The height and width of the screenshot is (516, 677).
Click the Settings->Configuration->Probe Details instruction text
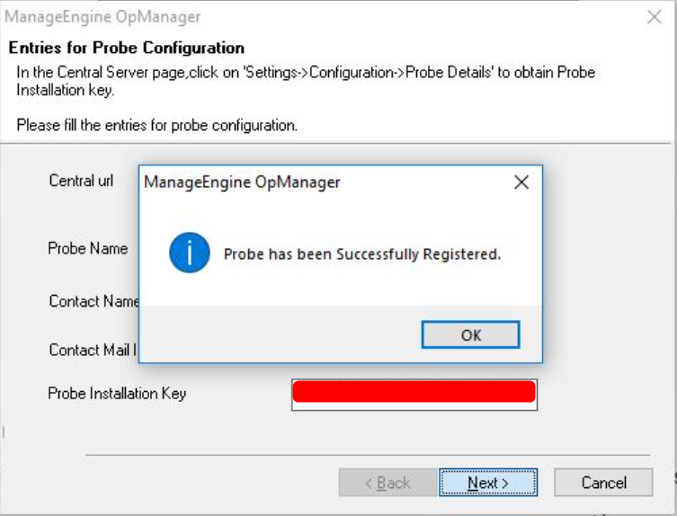point(306,72)
